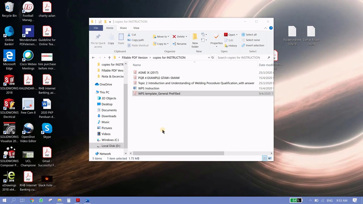Open Microsoft Edge desktop shortcut
Image resolution: width=363 pixels, height=204 pixels.
coord(9,60)
